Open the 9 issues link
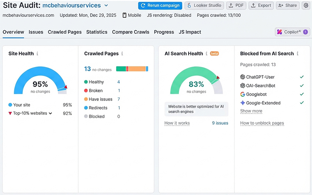 point(220,123)
